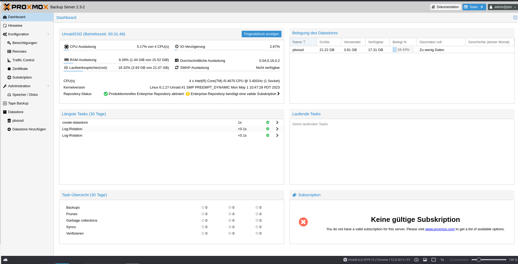Screen dimensions: 518x264
Task: Open the Dokumentation button
Action: [445, 7]
